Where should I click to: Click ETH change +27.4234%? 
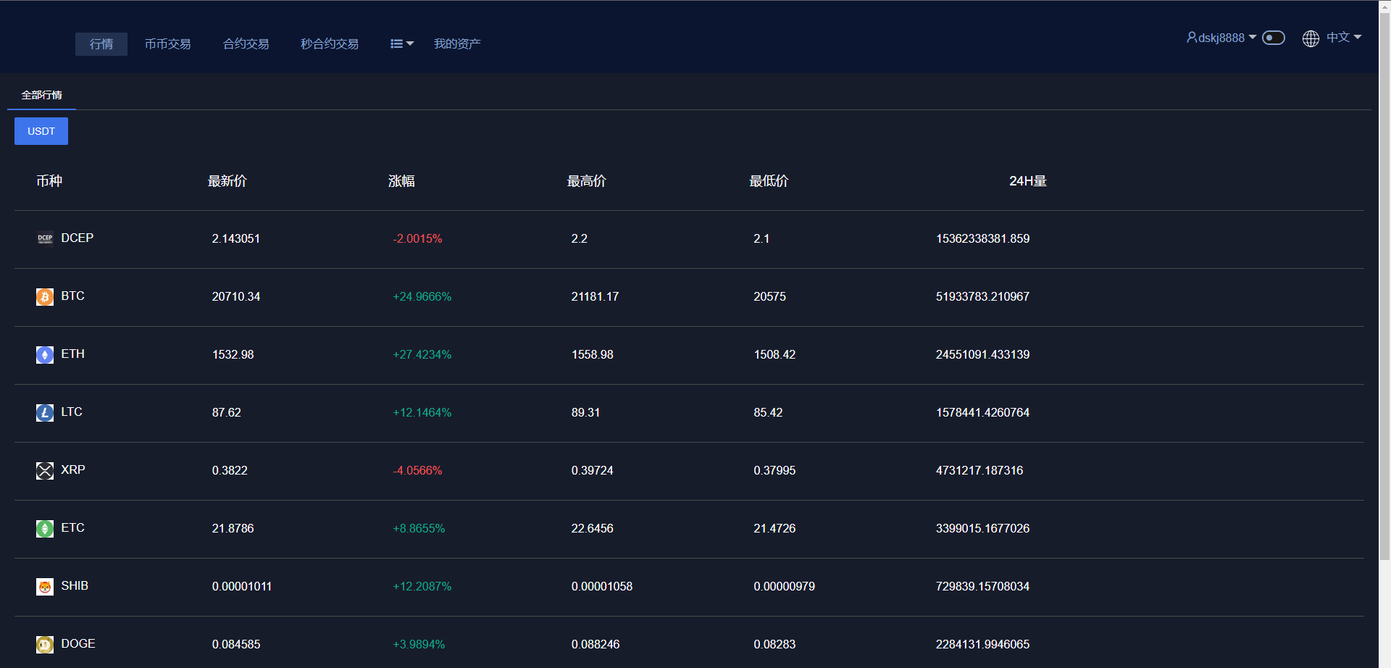422,354
